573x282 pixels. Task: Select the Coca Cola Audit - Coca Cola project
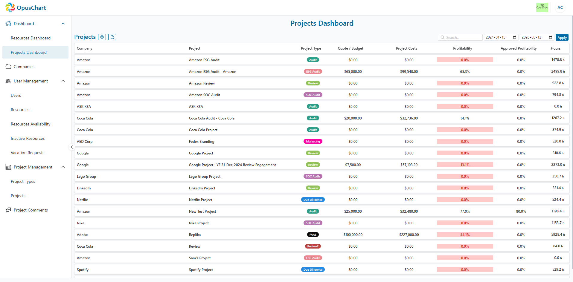pos(322,118)
